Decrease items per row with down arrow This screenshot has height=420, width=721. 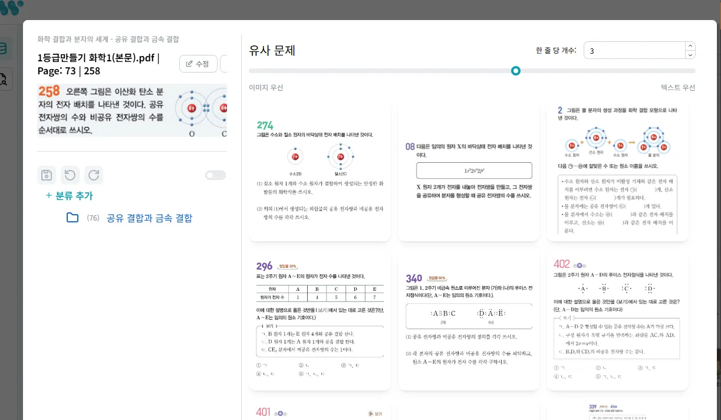(690, 55)
